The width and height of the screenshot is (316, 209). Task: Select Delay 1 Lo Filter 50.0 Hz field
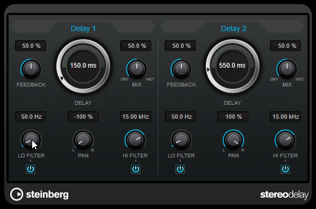[x=31, y=117]
